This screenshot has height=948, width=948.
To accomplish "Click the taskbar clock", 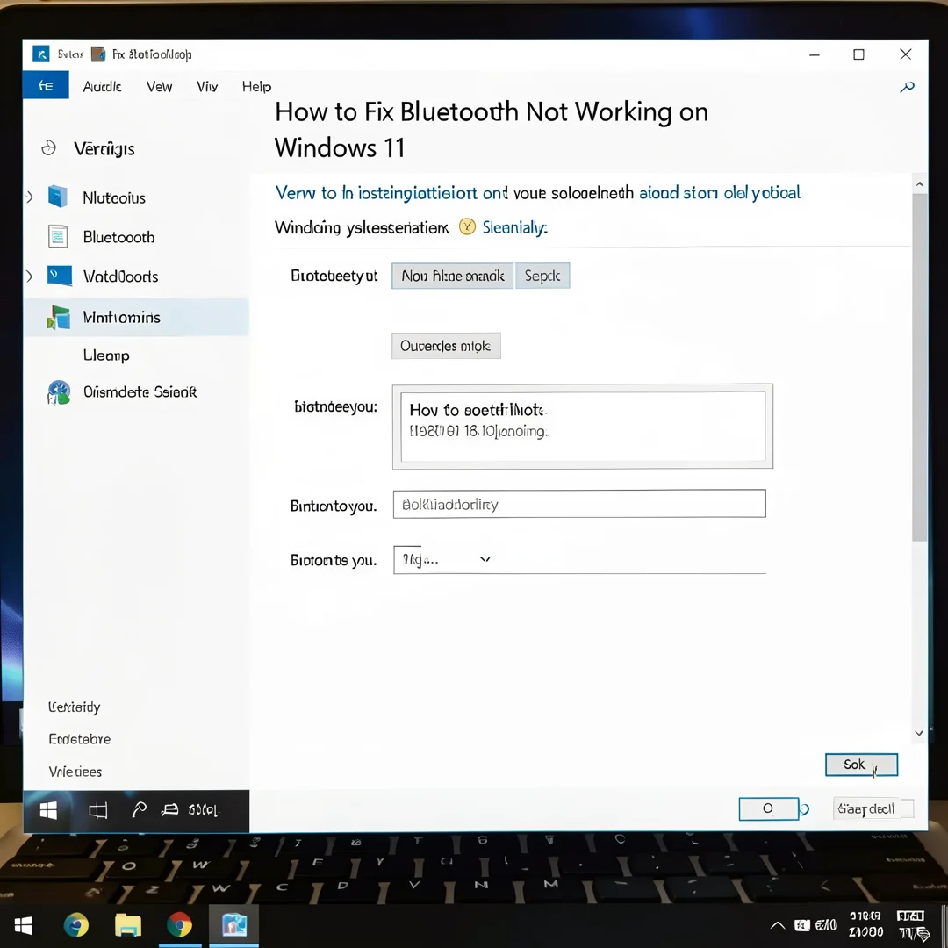I will point(865,923).
